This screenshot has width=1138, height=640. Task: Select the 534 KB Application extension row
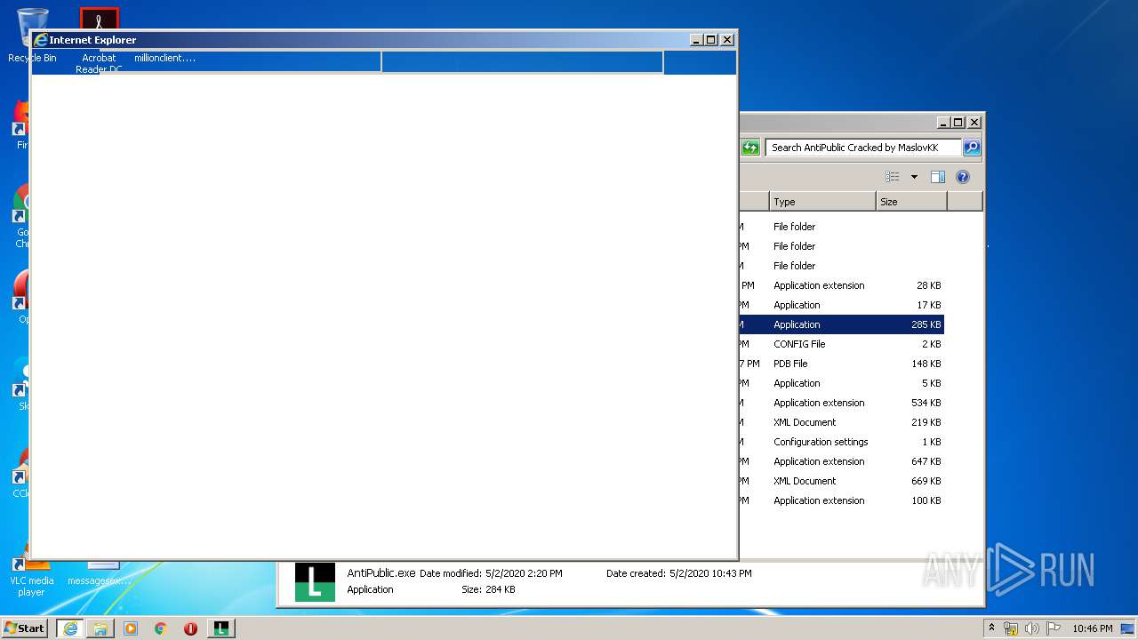[841, 403]
